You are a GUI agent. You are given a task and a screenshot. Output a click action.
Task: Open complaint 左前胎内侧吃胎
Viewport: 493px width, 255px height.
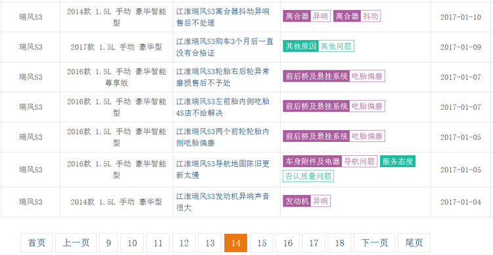click(223, 107)
